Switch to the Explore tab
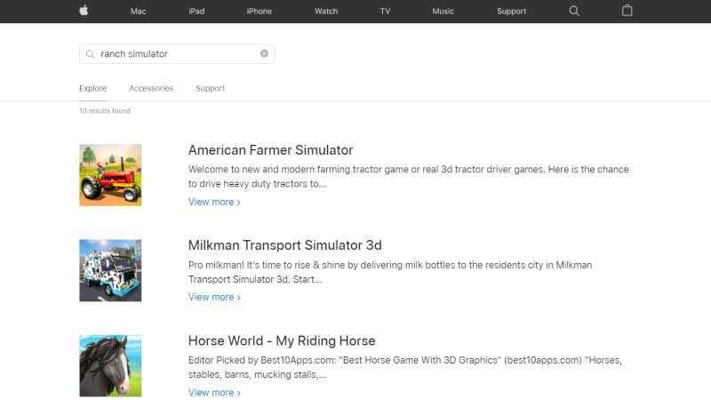Screen dimensions: 711x400 [x=93, y=88]
